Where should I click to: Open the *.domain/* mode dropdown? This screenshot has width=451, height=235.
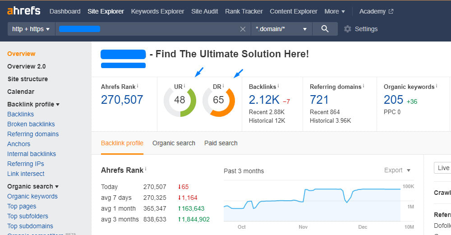(x=281, y=29)
